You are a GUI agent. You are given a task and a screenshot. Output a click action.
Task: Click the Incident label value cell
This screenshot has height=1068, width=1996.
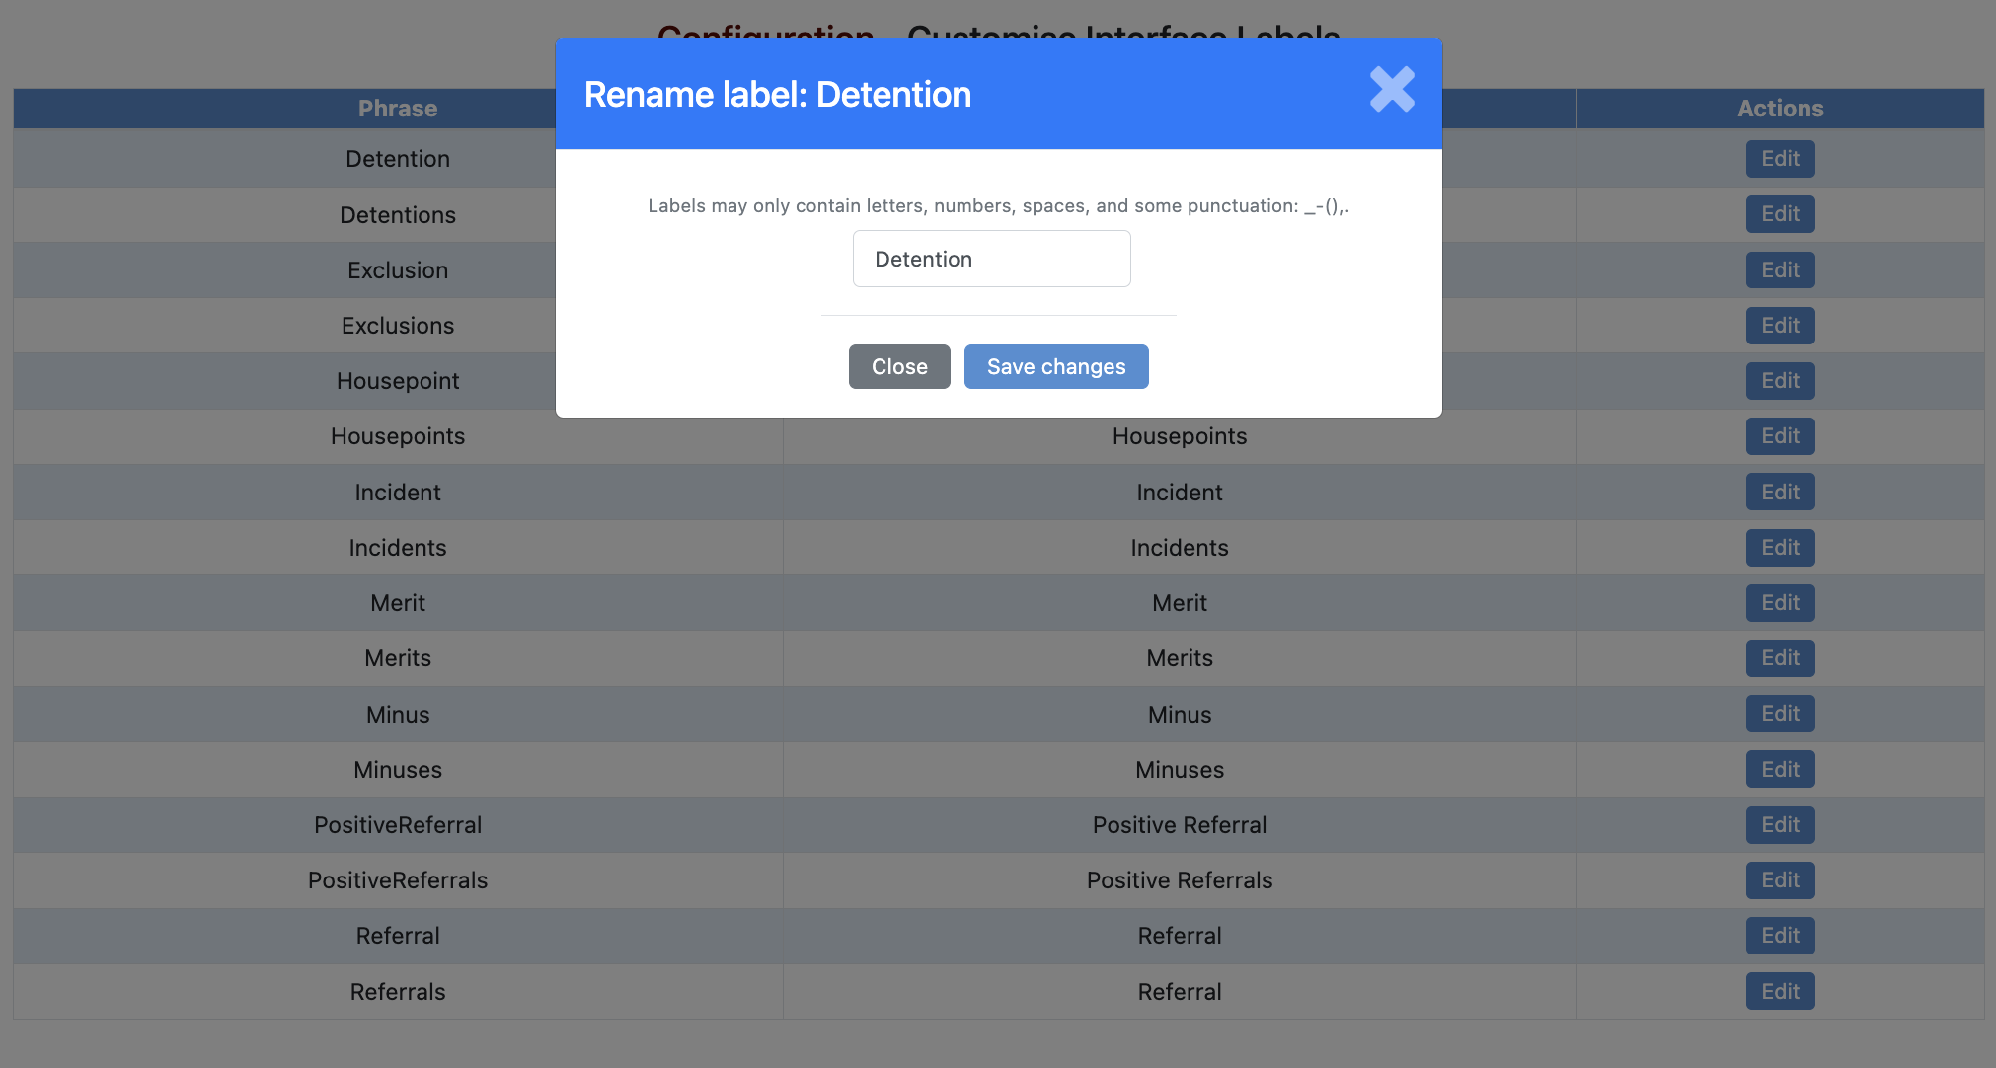(x=1180, y=492)
